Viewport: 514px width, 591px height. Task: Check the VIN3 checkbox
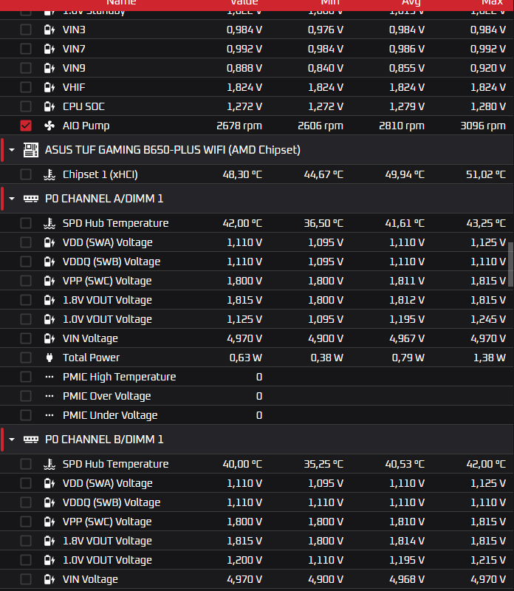(x=26, y=30)
